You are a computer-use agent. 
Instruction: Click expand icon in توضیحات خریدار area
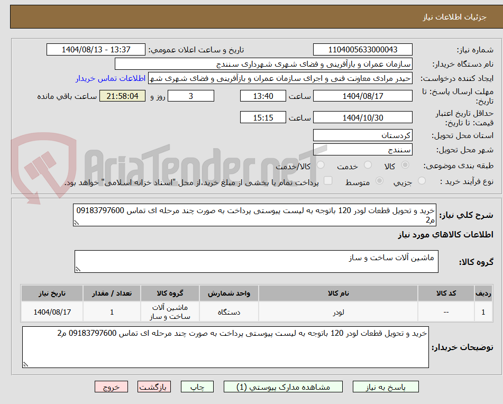click(25, 363)
